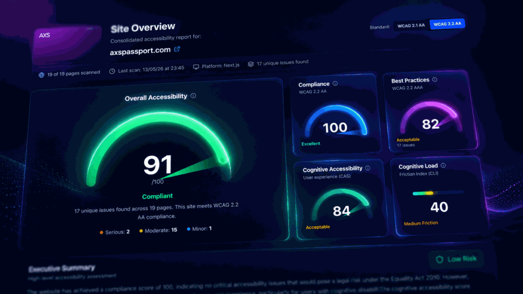
Task: Click 'User experience (CAS)' subtitle
Action: point(326,177)
